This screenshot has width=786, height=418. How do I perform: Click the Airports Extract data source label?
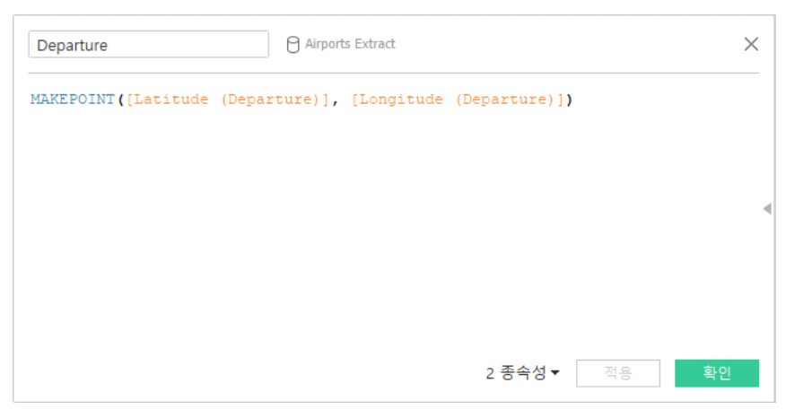point(350,44)
